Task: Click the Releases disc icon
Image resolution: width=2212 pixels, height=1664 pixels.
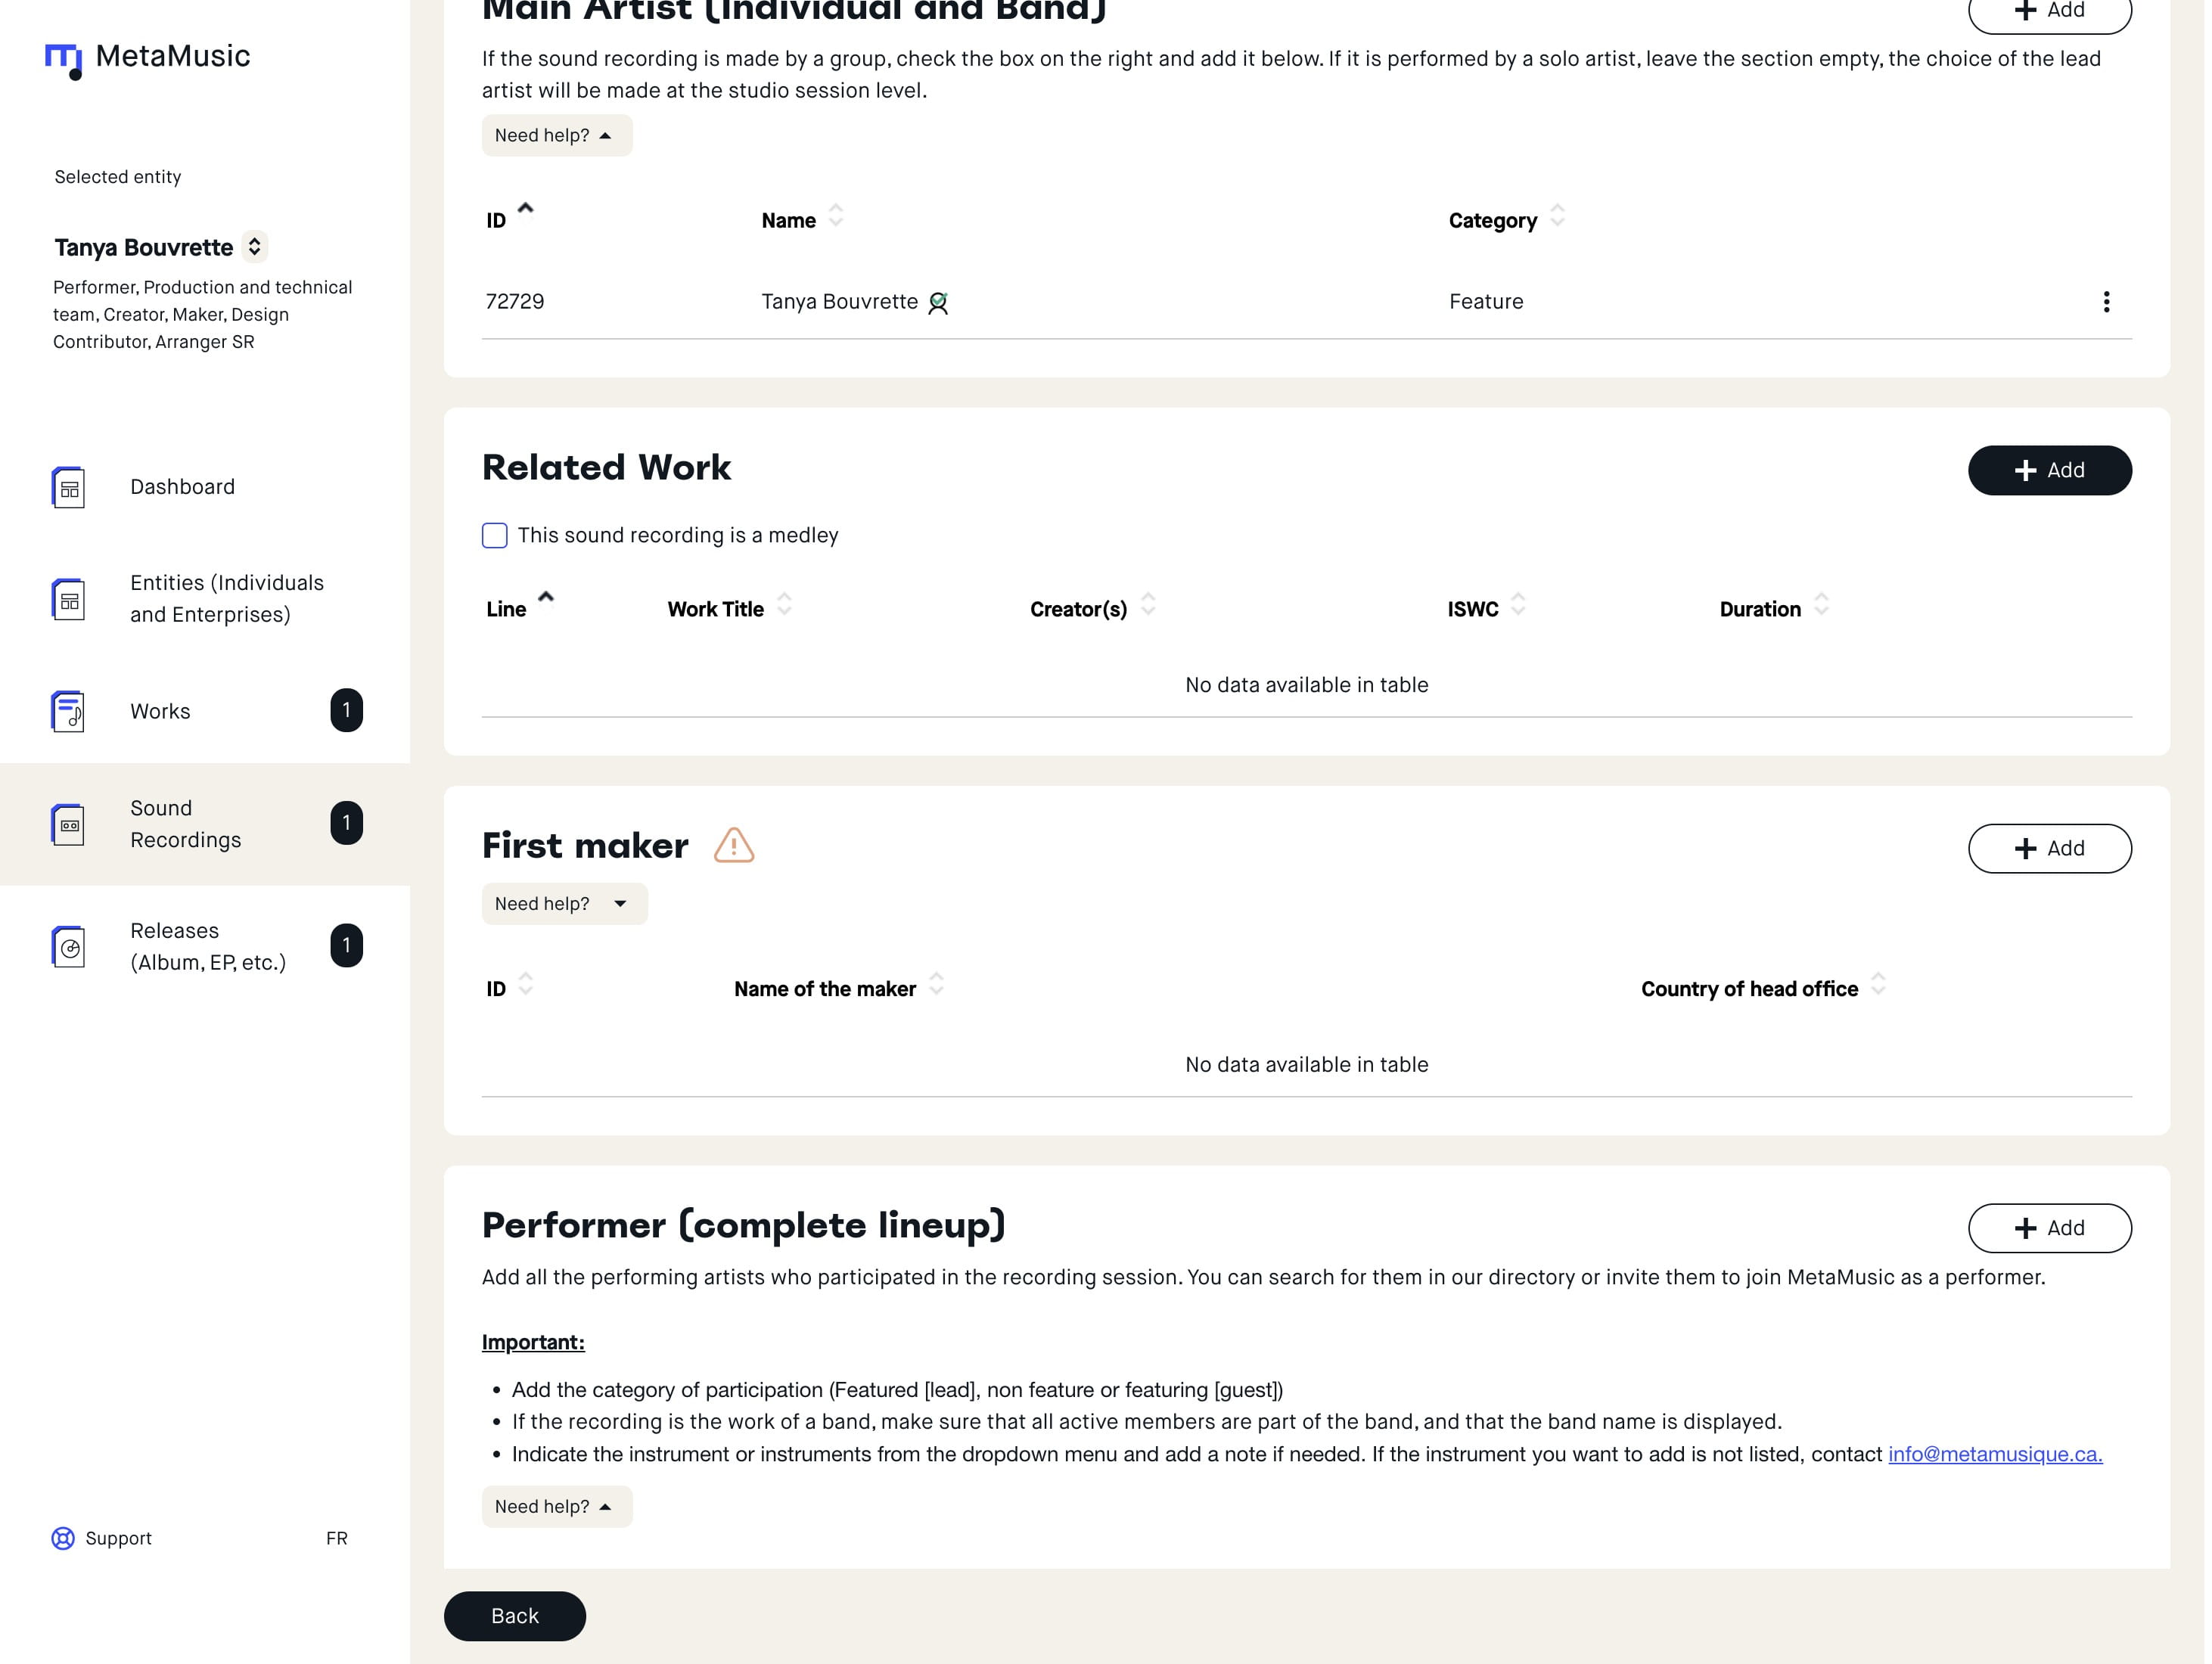Action: [x=68, y=947]
